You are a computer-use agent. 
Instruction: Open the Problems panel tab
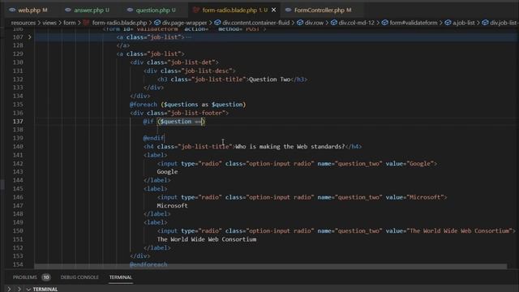point(25,277)
